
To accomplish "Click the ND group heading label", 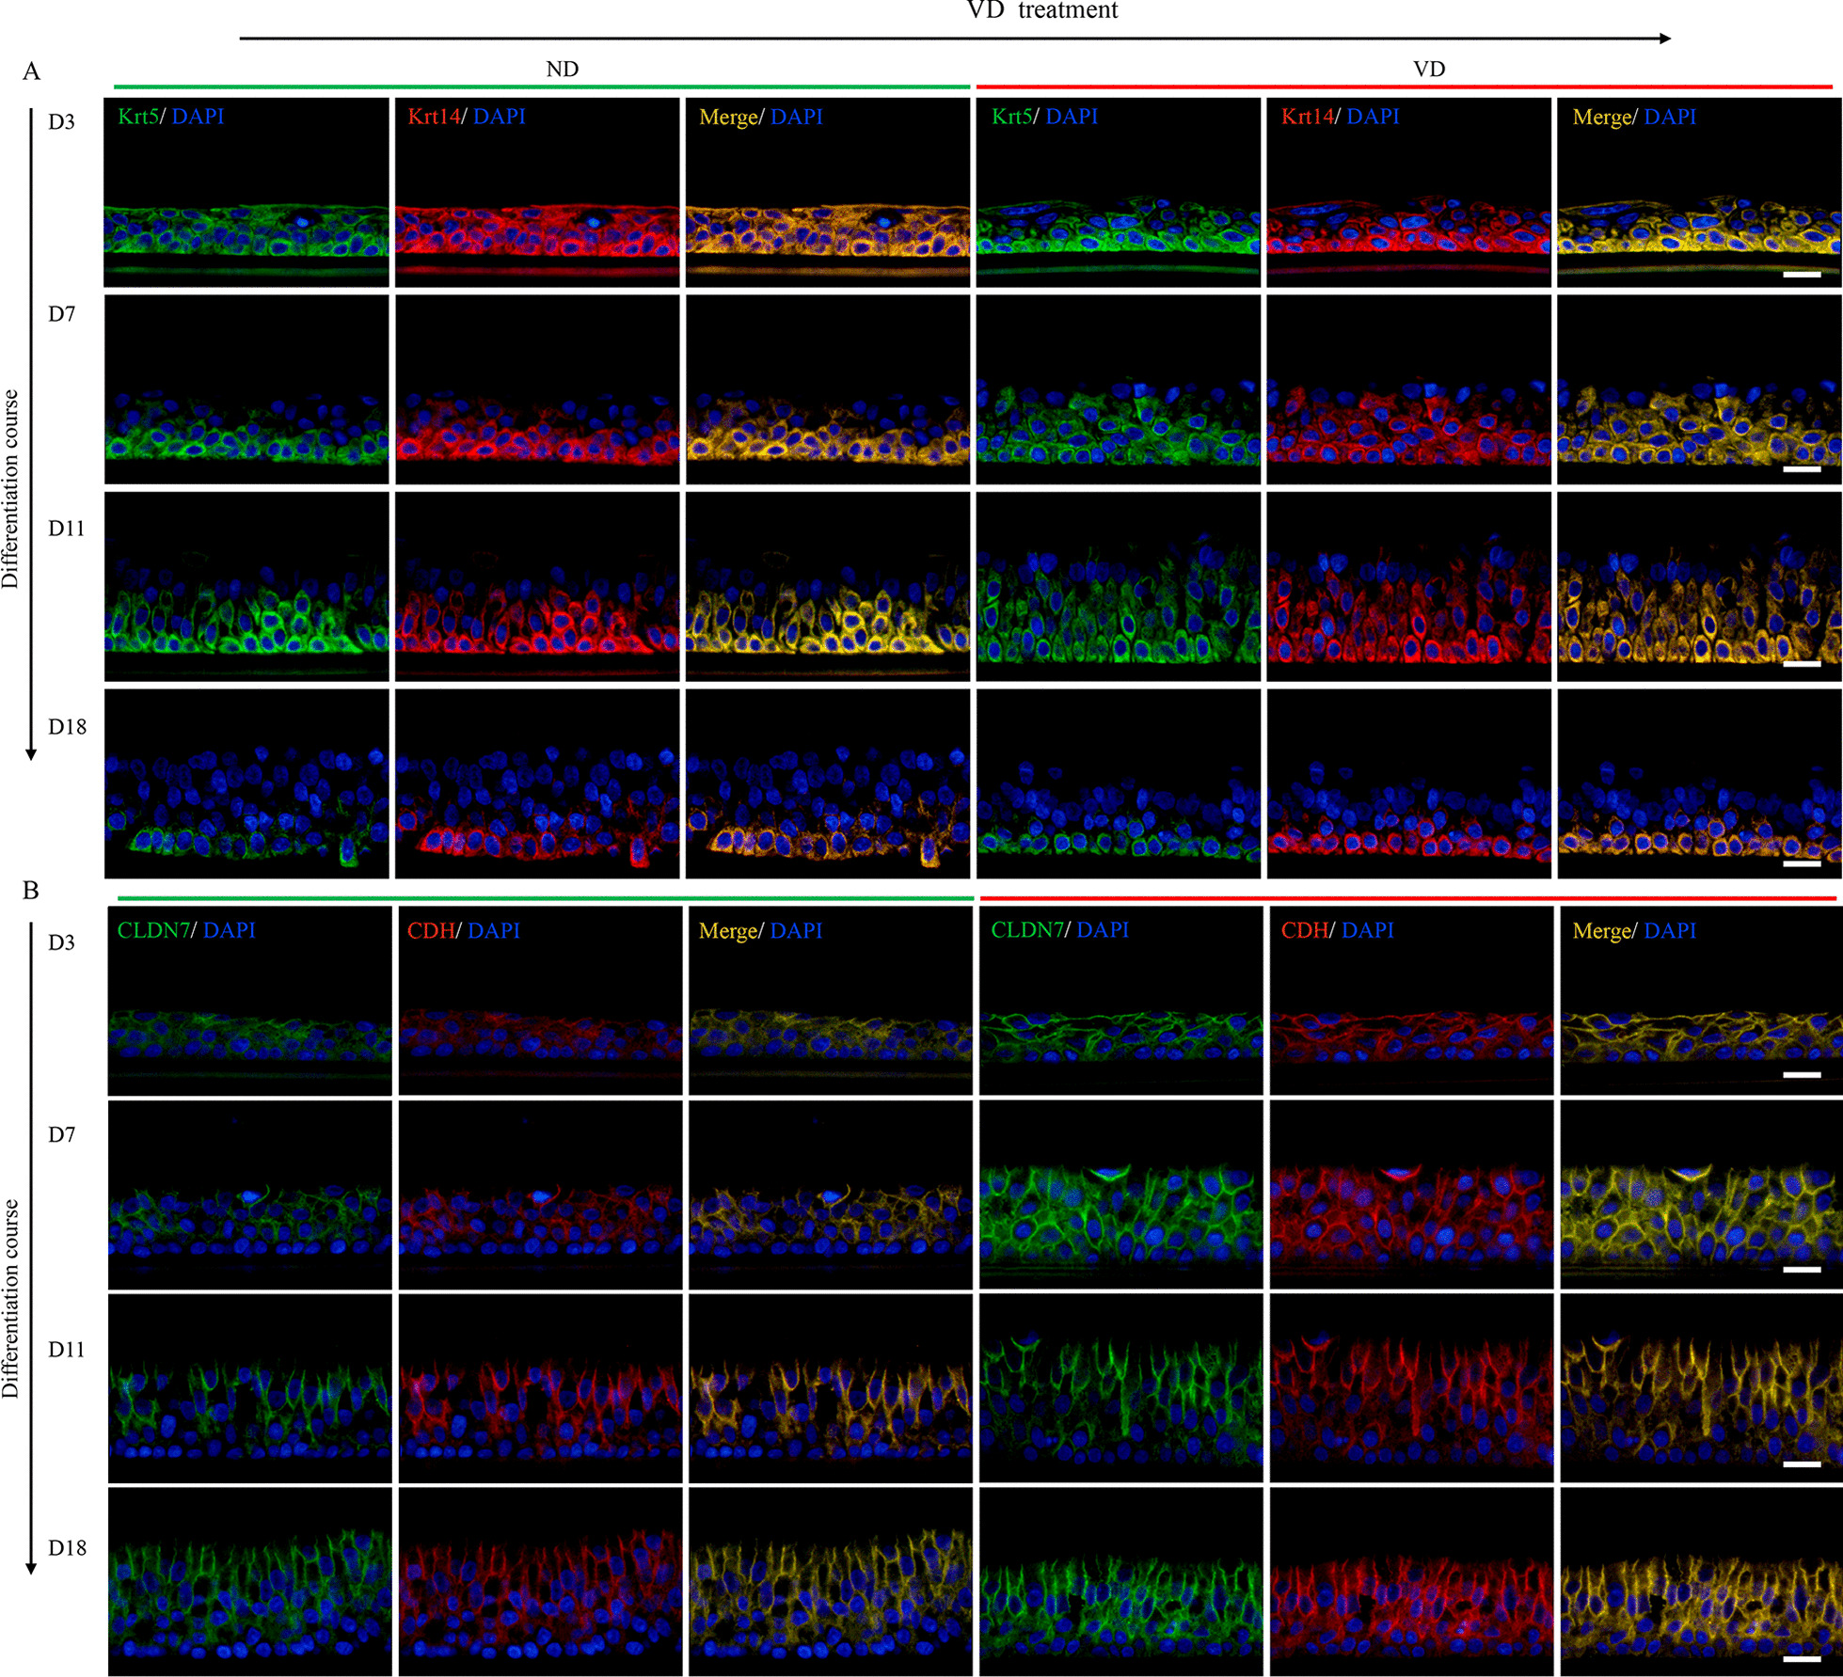I will 562,70.
